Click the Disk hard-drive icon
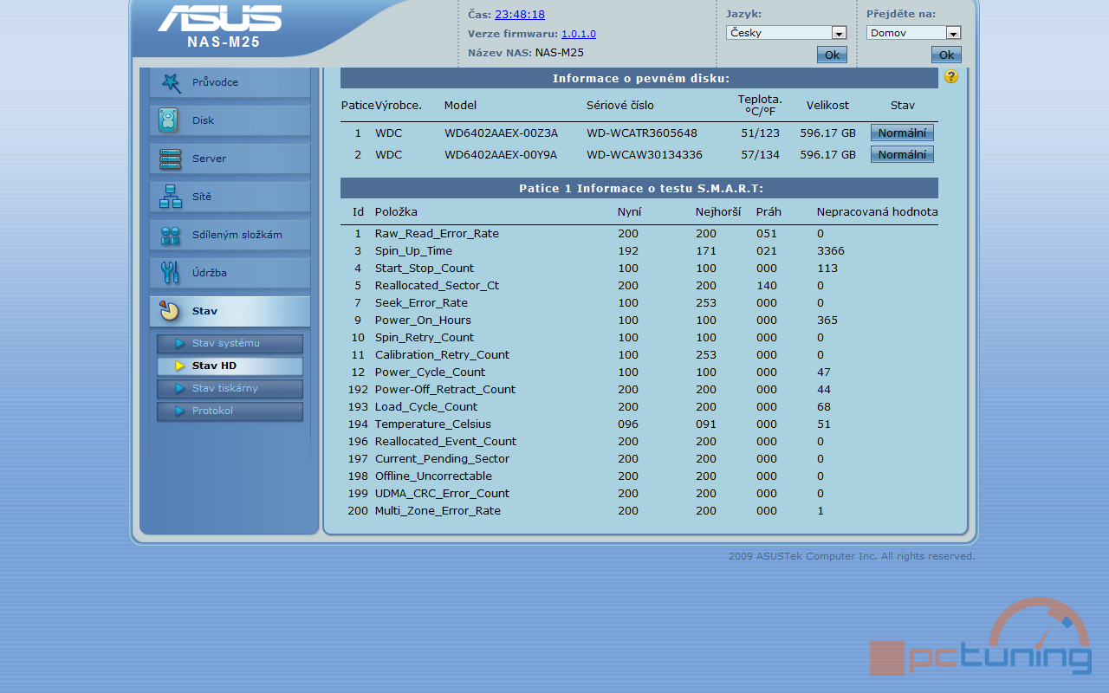 click(169, 120)
